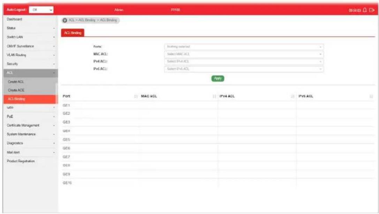Viewport: 379px width, 214px height.
Task: Click the logout icon in header
Action: pos(372,10)
